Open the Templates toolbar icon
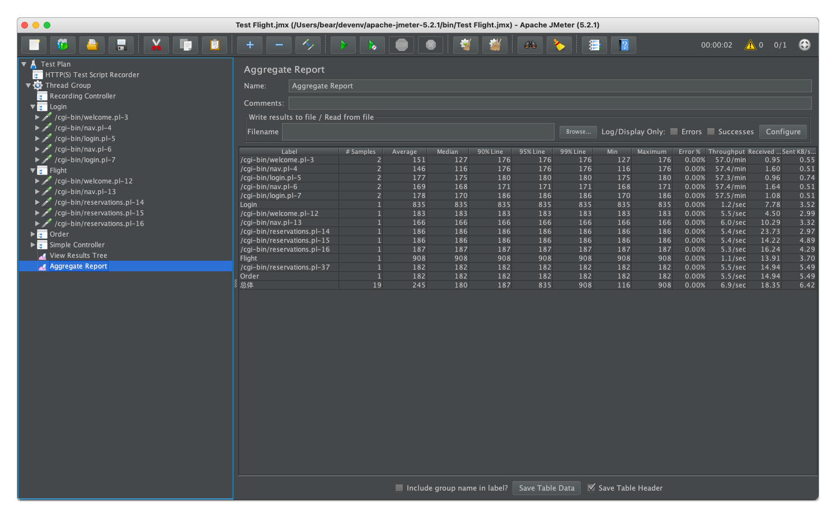Screen dimensions: 836x518 (63, 45)
